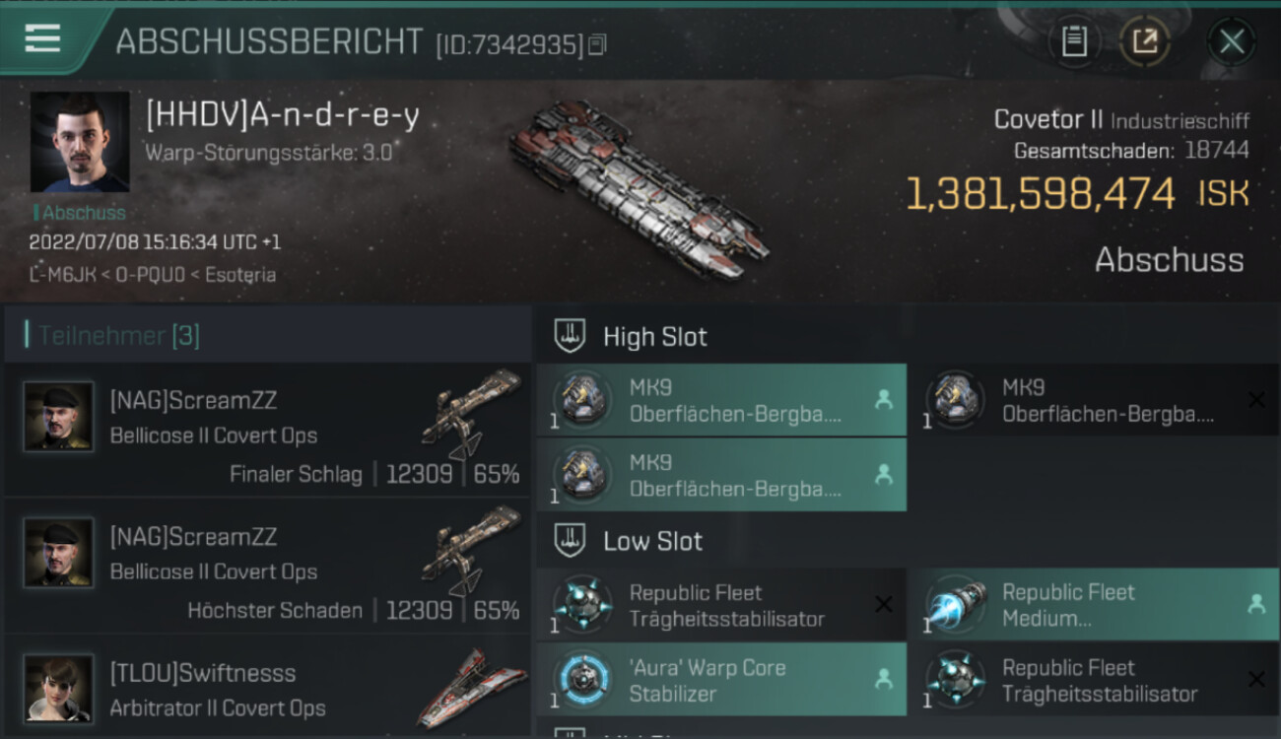The height and width of the screenshot is (739, 1281).
Task: Copy the kill report ID icon
Action: [597, 44]
